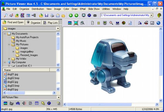Click the rotate icon left of red eye
This screenshot has width=164, height=112.
140,23
